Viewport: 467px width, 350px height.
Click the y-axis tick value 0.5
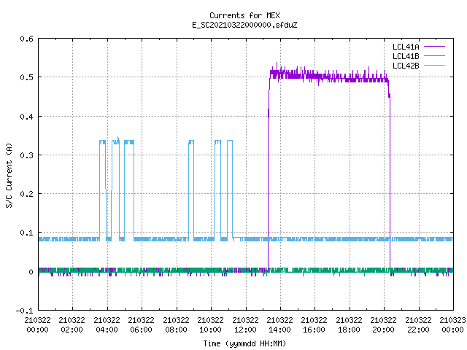[x=26, y=77]
